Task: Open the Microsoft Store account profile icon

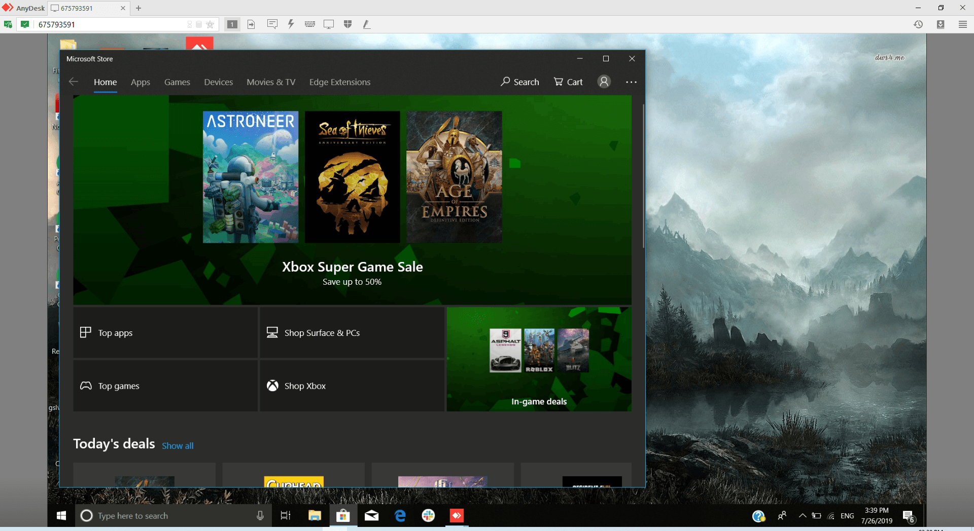Action: click(x=604, y=82)
